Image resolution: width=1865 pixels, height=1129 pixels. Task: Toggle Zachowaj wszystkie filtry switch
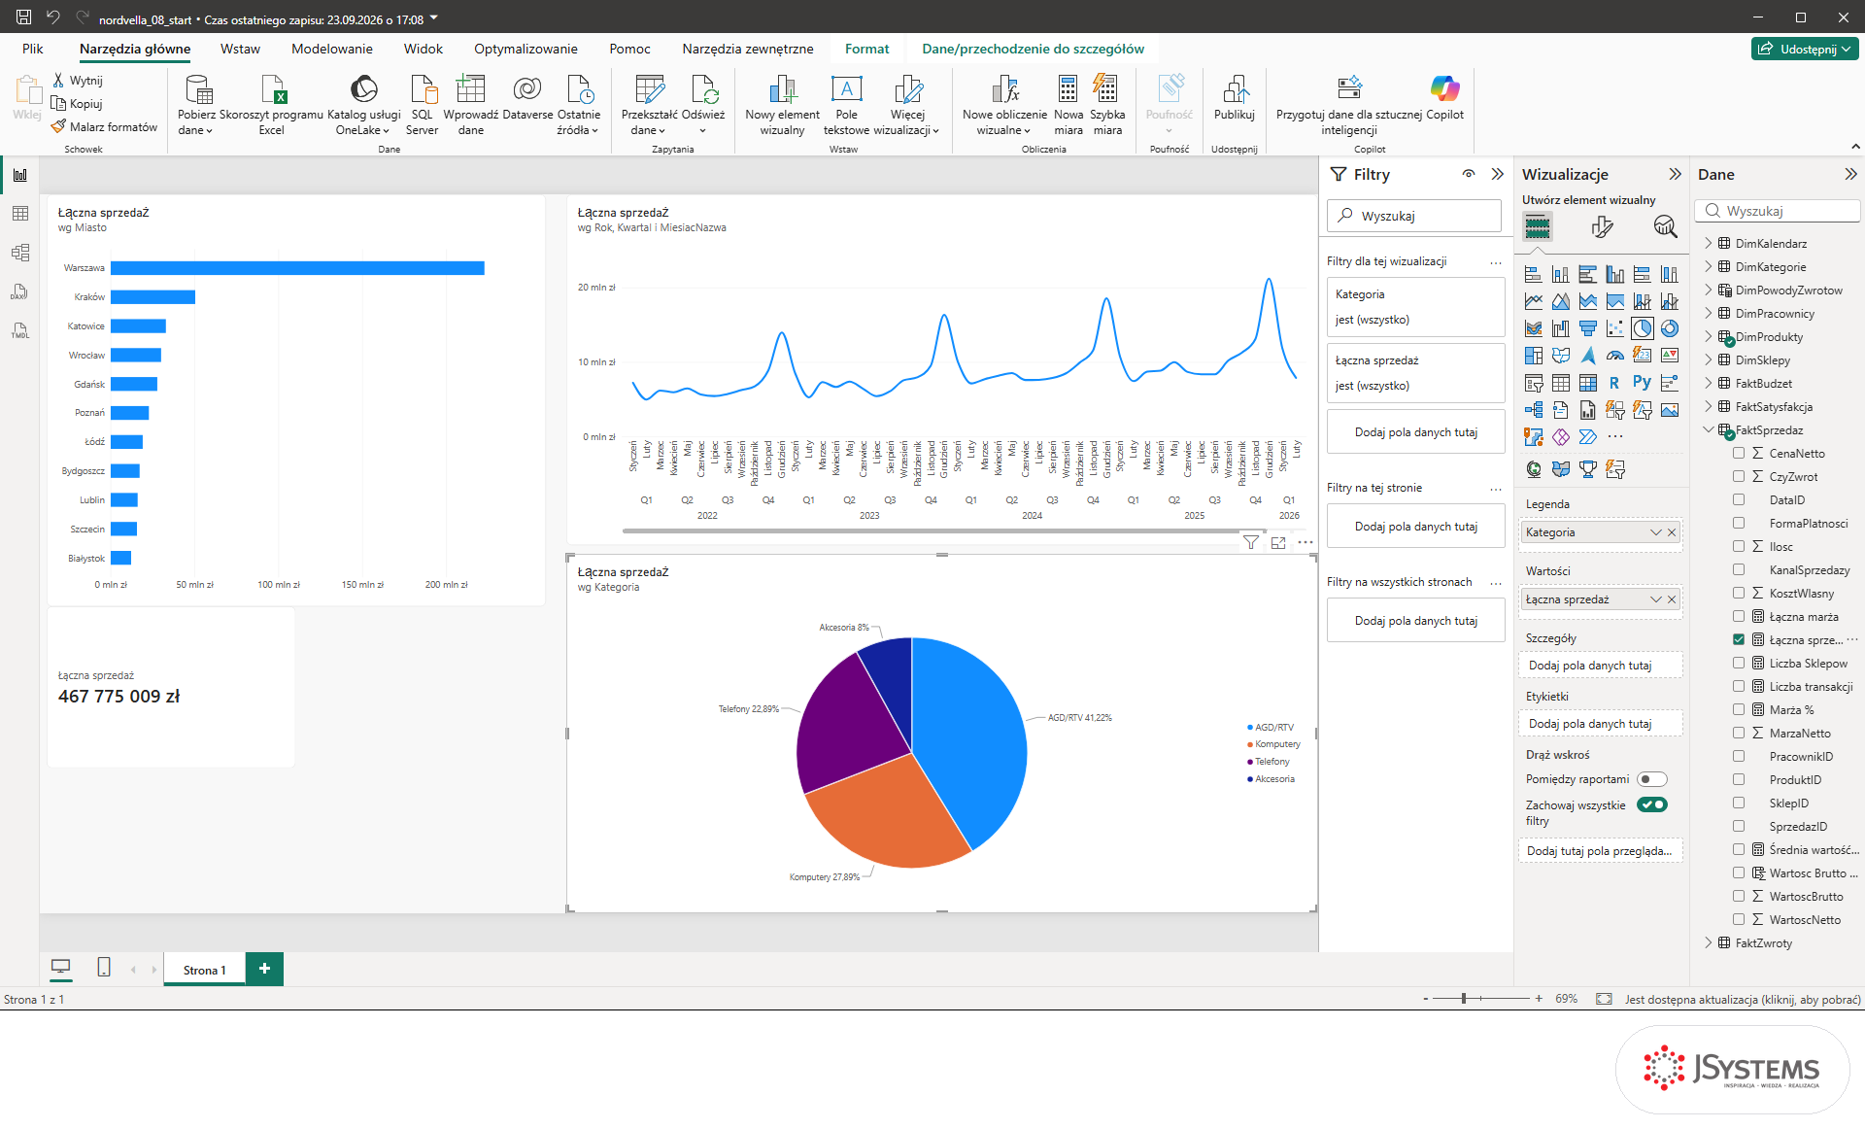click(x=1651, y=804)
